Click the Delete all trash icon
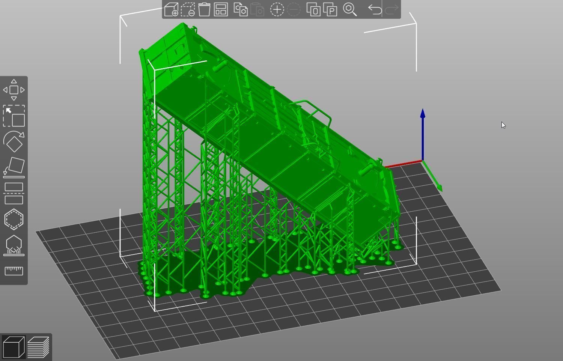Screen dimensions: 563x361 click(x=204, y=9)
